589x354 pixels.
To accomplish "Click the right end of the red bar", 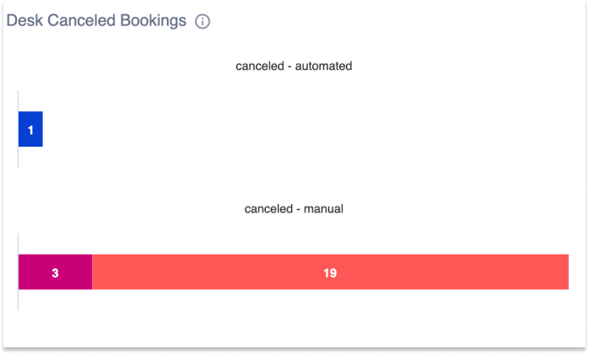I will pos(564,271).
